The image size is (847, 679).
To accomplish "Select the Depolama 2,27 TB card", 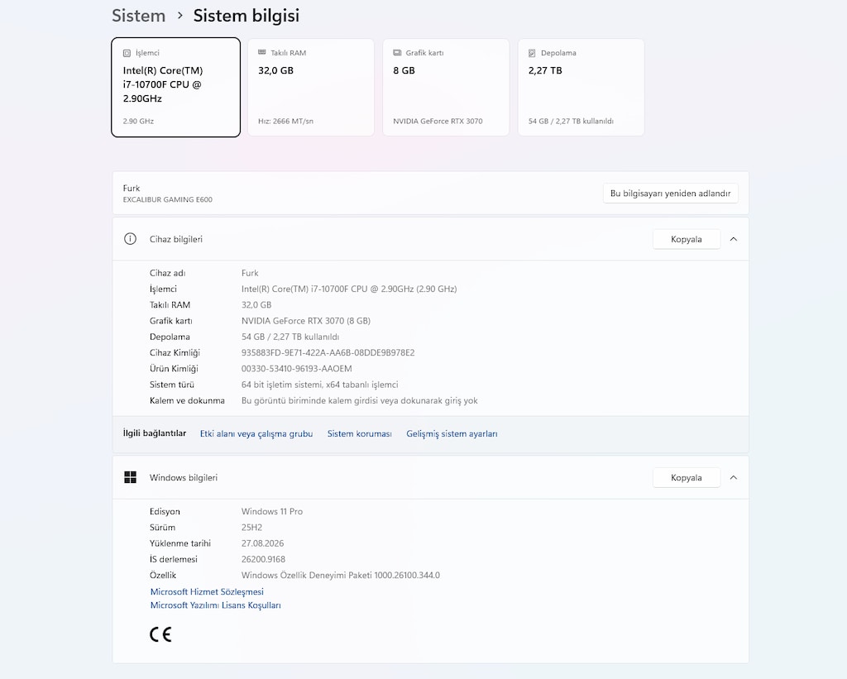I will (x=581, y=88).
